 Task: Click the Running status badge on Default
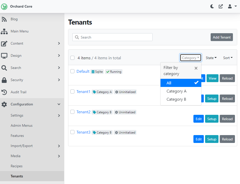point(114,72)
